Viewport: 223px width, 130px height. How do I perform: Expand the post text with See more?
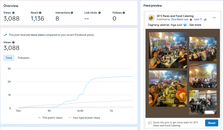point(195,25)
